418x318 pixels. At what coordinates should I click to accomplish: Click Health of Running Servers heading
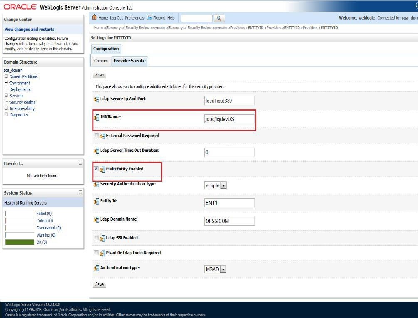[x=25, y=203]
